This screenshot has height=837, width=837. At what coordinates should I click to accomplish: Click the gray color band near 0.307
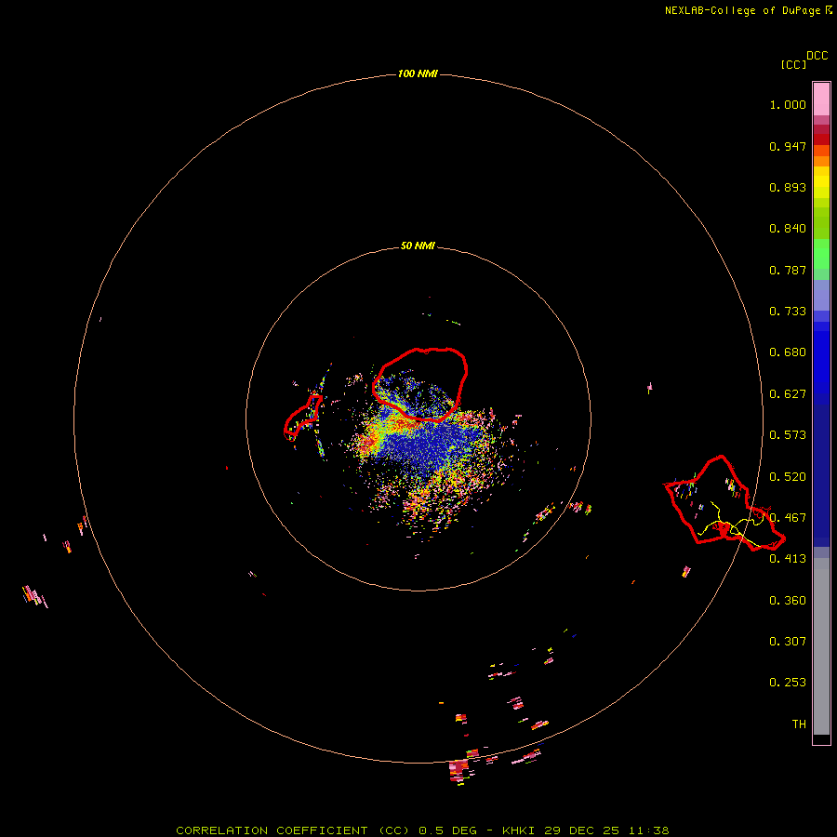pyautogui.click(x=821, y=646)
